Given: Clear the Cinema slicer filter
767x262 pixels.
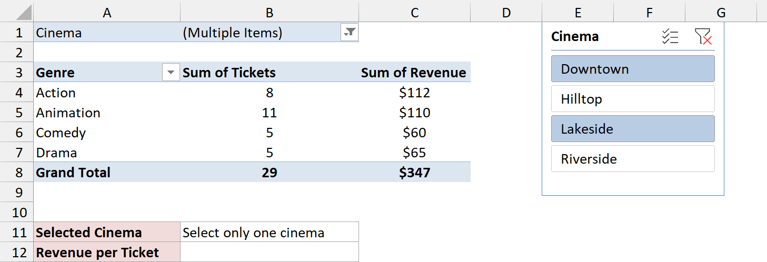Looking at the screenshot, I should pyautogui.click(x=703, y=37).
